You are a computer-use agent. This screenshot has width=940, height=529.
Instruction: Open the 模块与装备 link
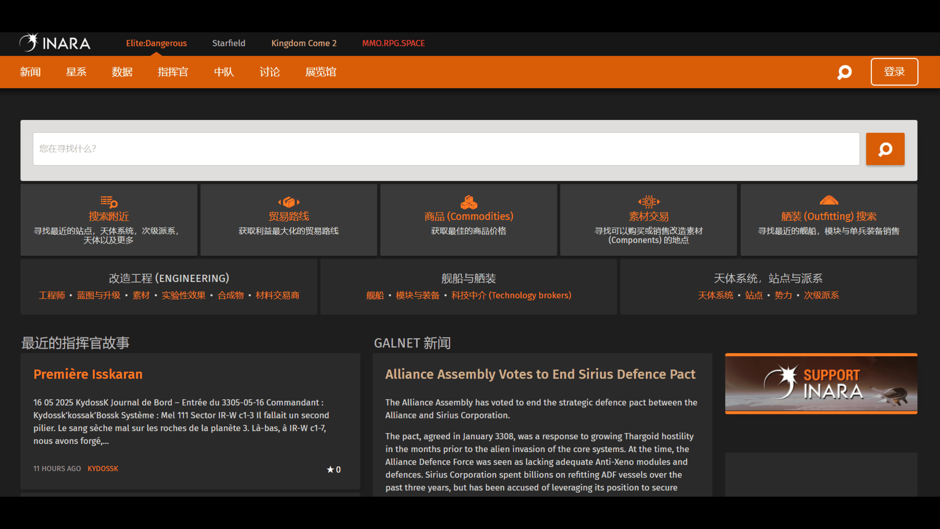click(x=418, y=295)
